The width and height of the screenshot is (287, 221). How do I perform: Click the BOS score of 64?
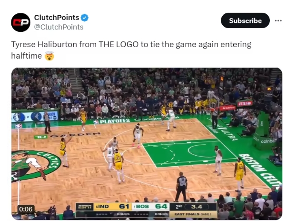pyautogui.click(x=161, y=207)
